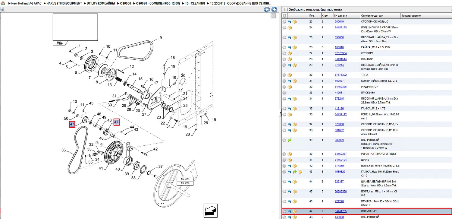Sort by 'Описание детали' column header
The height and width of the screenshot is (219, 452).
380,16
